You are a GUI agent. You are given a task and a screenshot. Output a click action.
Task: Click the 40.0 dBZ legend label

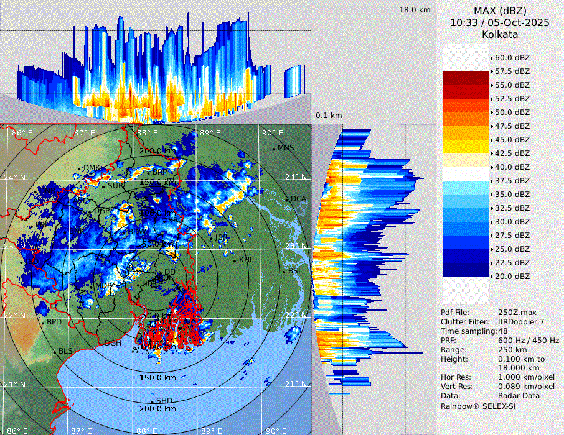tap(512, 167)
